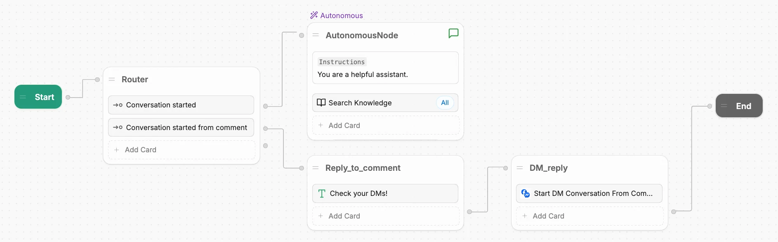Click the drag handle on the Start node
Screen dimensions: 778x242
coord(23,97)
